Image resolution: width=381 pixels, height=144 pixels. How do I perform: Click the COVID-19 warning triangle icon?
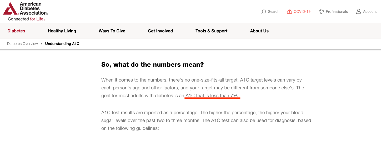coord(289,11)
